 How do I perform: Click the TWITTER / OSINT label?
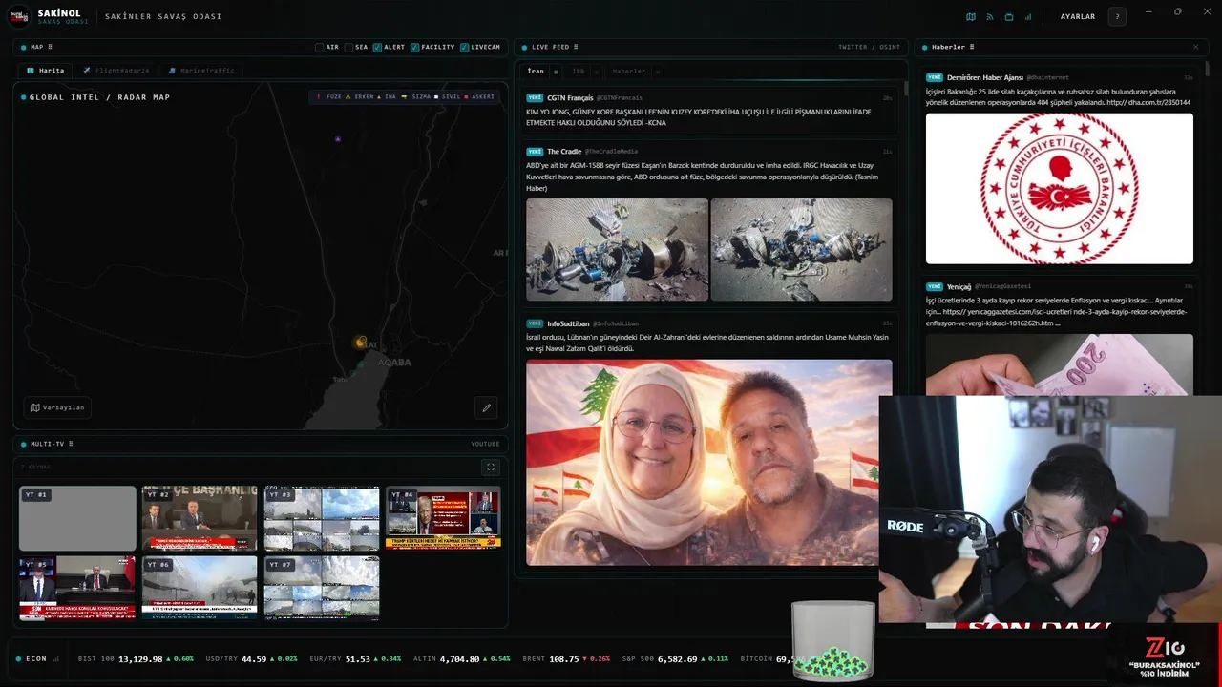869,47
